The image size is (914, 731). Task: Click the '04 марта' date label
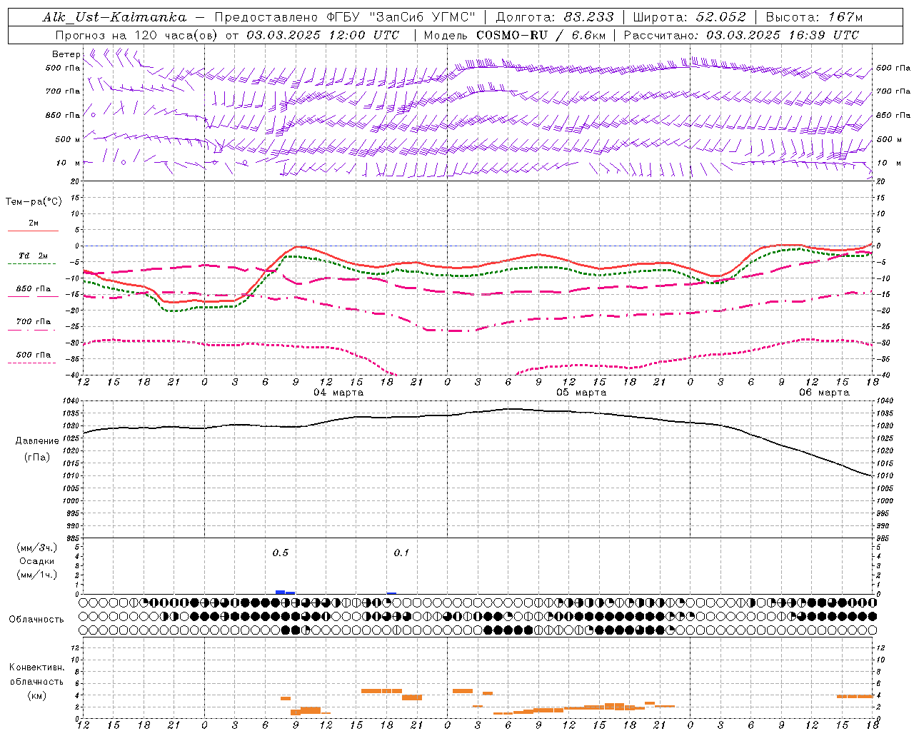[338, 393]
